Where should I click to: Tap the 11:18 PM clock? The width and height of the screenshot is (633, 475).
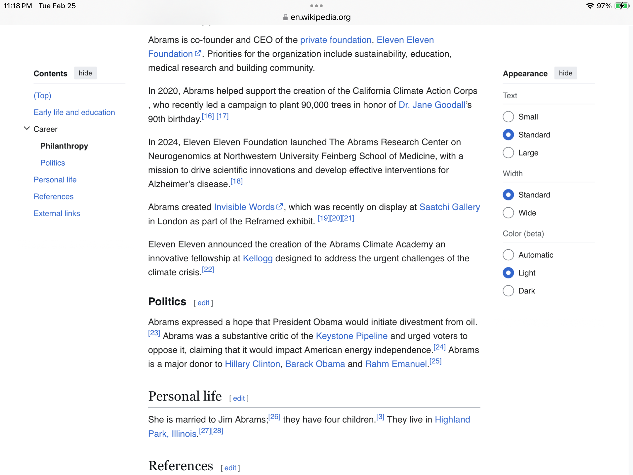[x=18, y=6]
